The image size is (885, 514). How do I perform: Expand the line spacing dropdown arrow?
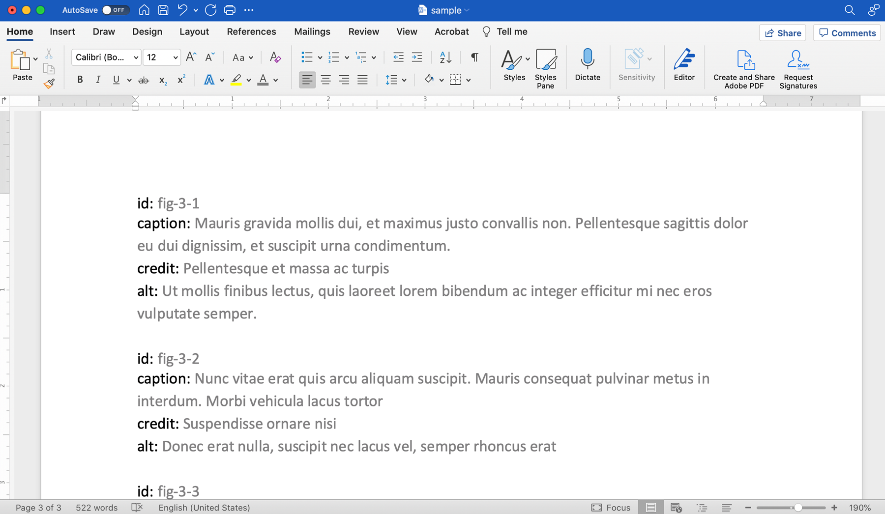[404, 80]
